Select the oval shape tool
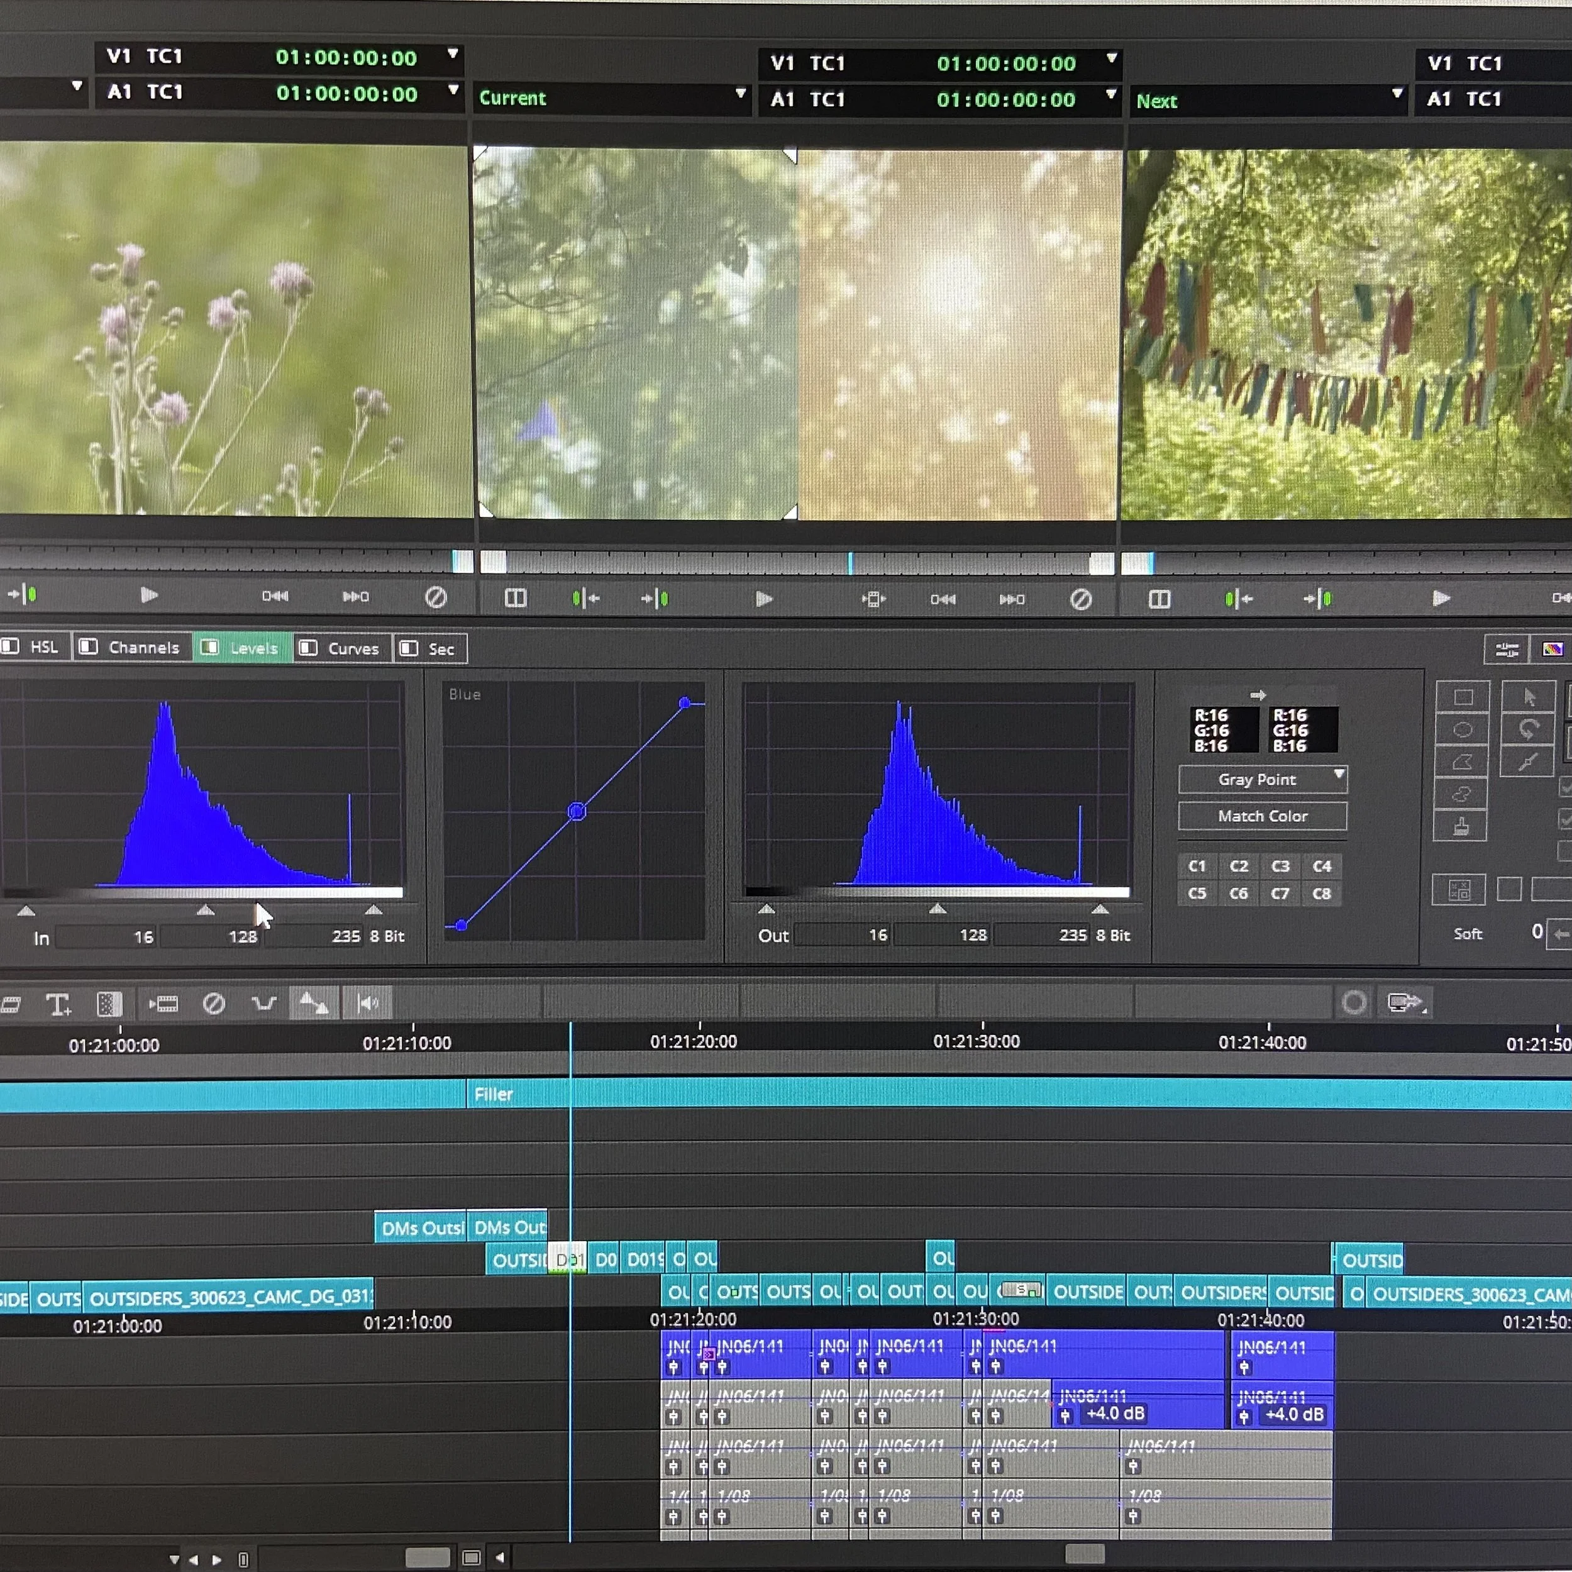Screen dimensions: 1572x1572 click(x=1462, y=730)
